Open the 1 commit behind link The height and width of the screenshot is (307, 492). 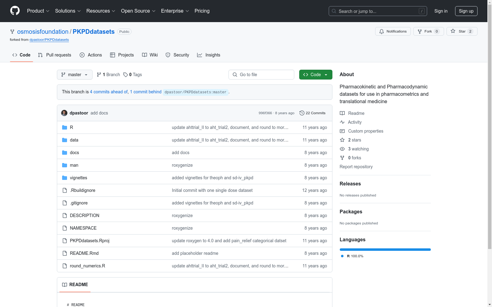146,92
